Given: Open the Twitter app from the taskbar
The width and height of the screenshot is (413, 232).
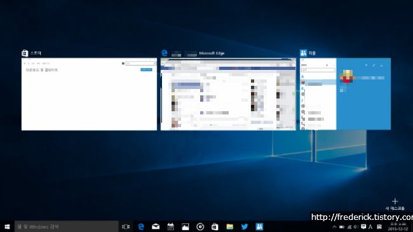Looking at the screenshot, I should 245,227.
